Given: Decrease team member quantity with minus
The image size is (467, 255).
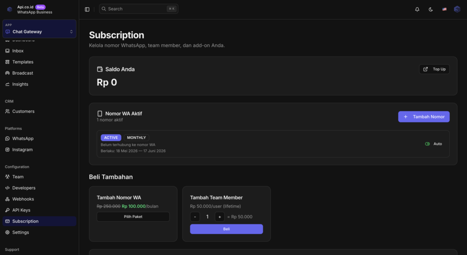Looking at the screenshot, I should pos(195,217).
